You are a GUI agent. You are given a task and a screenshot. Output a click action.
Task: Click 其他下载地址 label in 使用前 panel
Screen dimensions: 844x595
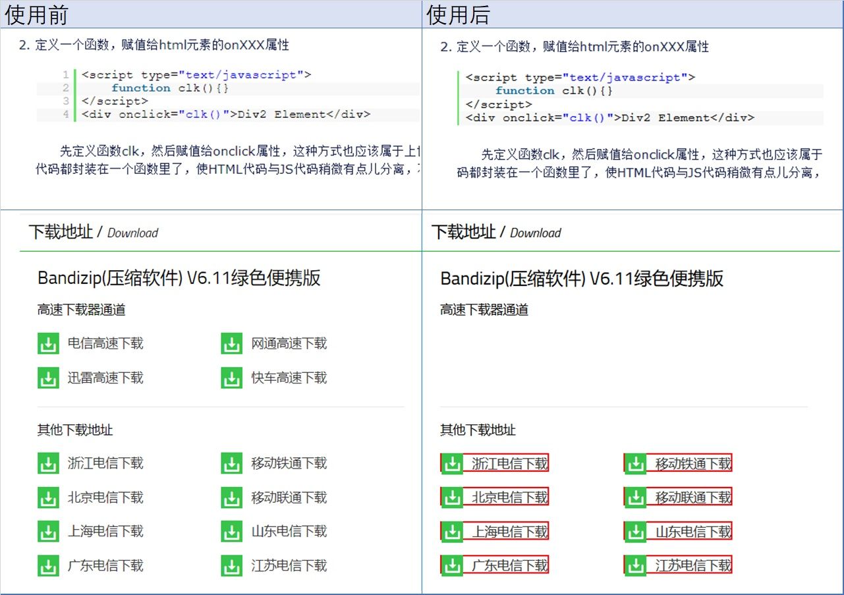(75, 430)
